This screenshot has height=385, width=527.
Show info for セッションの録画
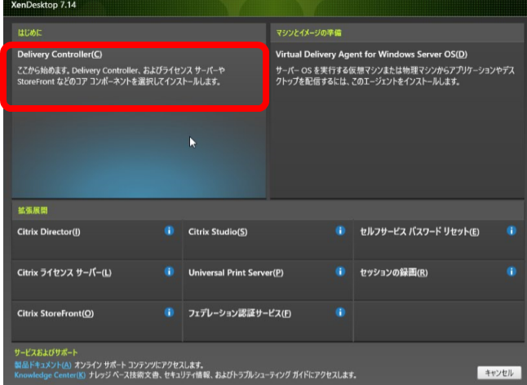(511, 272)
